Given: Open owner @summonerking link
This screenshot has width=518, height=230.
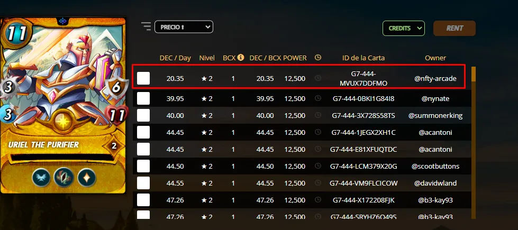Looking at the screenshot, I should click(435, 115).
